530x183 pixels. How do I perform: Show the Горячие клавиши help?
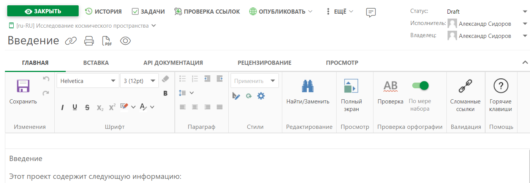[501, 86]
